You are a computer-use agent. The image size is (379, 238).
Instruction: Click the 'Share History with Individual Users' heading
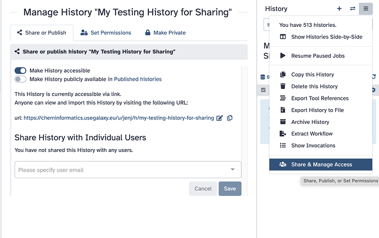[x=80, y=138]
